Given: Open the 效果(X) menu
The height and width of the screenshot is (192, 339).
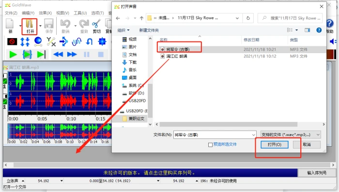Looking at the screenshot, I should coord(46,13).
